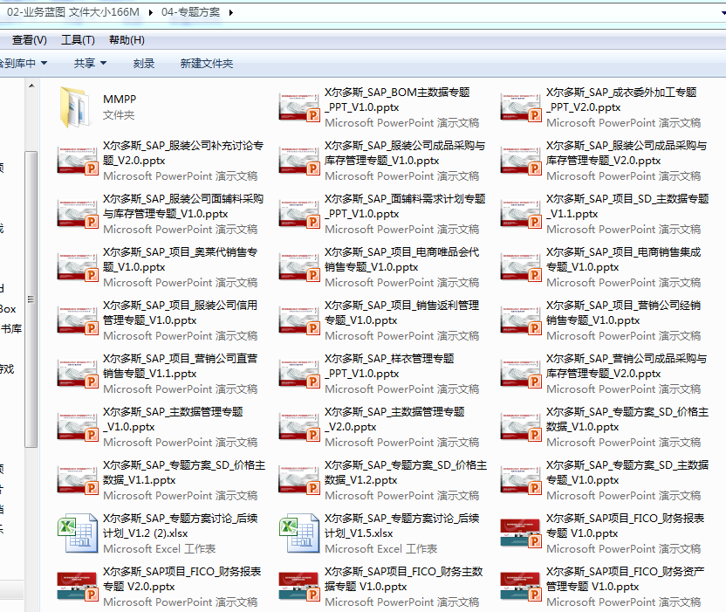The height and width of the screenshot is (612, 726).
Task: Open the 帮助(H) menu
Action: click(x=127, y=40)
